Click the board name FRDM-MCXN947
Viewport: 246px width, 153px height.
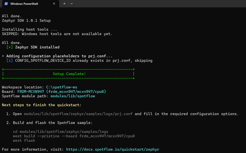pos(31,91)
